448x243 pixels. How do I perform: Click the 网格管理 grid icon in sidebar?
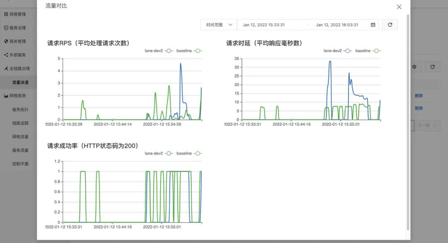click(6, 14)
